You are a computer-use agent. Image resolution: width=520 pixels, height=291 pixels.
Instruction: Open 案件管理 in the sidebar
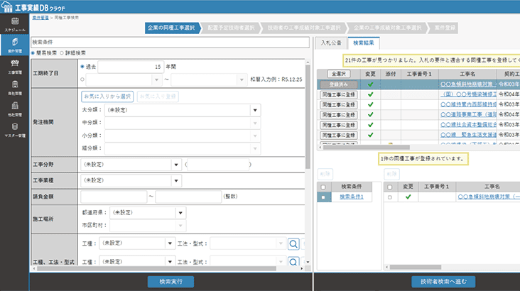click(14, 45)
